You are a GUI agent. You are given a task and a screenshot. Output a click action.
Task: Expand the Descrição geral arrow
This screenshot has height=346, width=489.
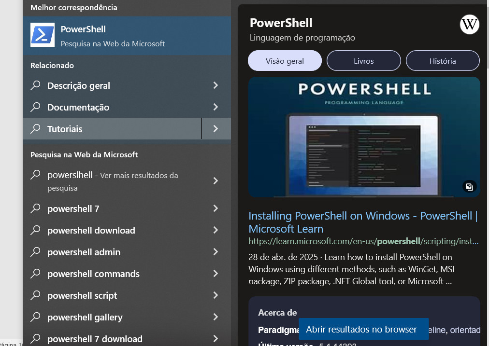(x=216, y=85)
